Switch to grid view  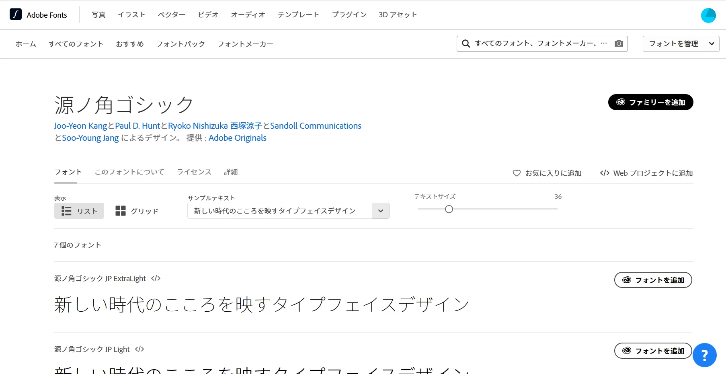[x=137, y=211]
